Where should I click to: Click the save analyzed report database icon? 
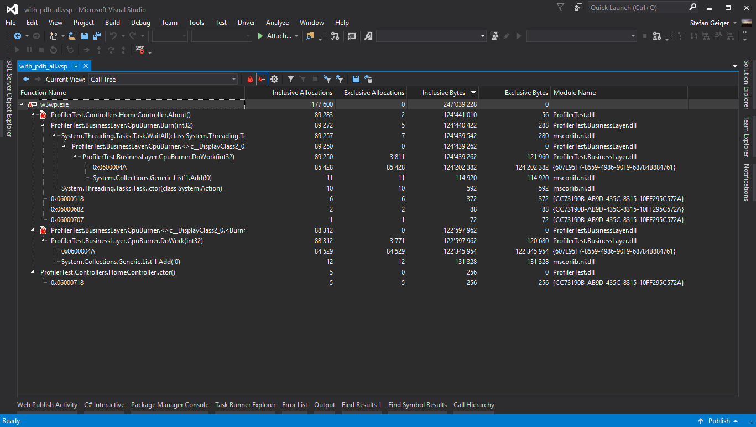point(368,79)
